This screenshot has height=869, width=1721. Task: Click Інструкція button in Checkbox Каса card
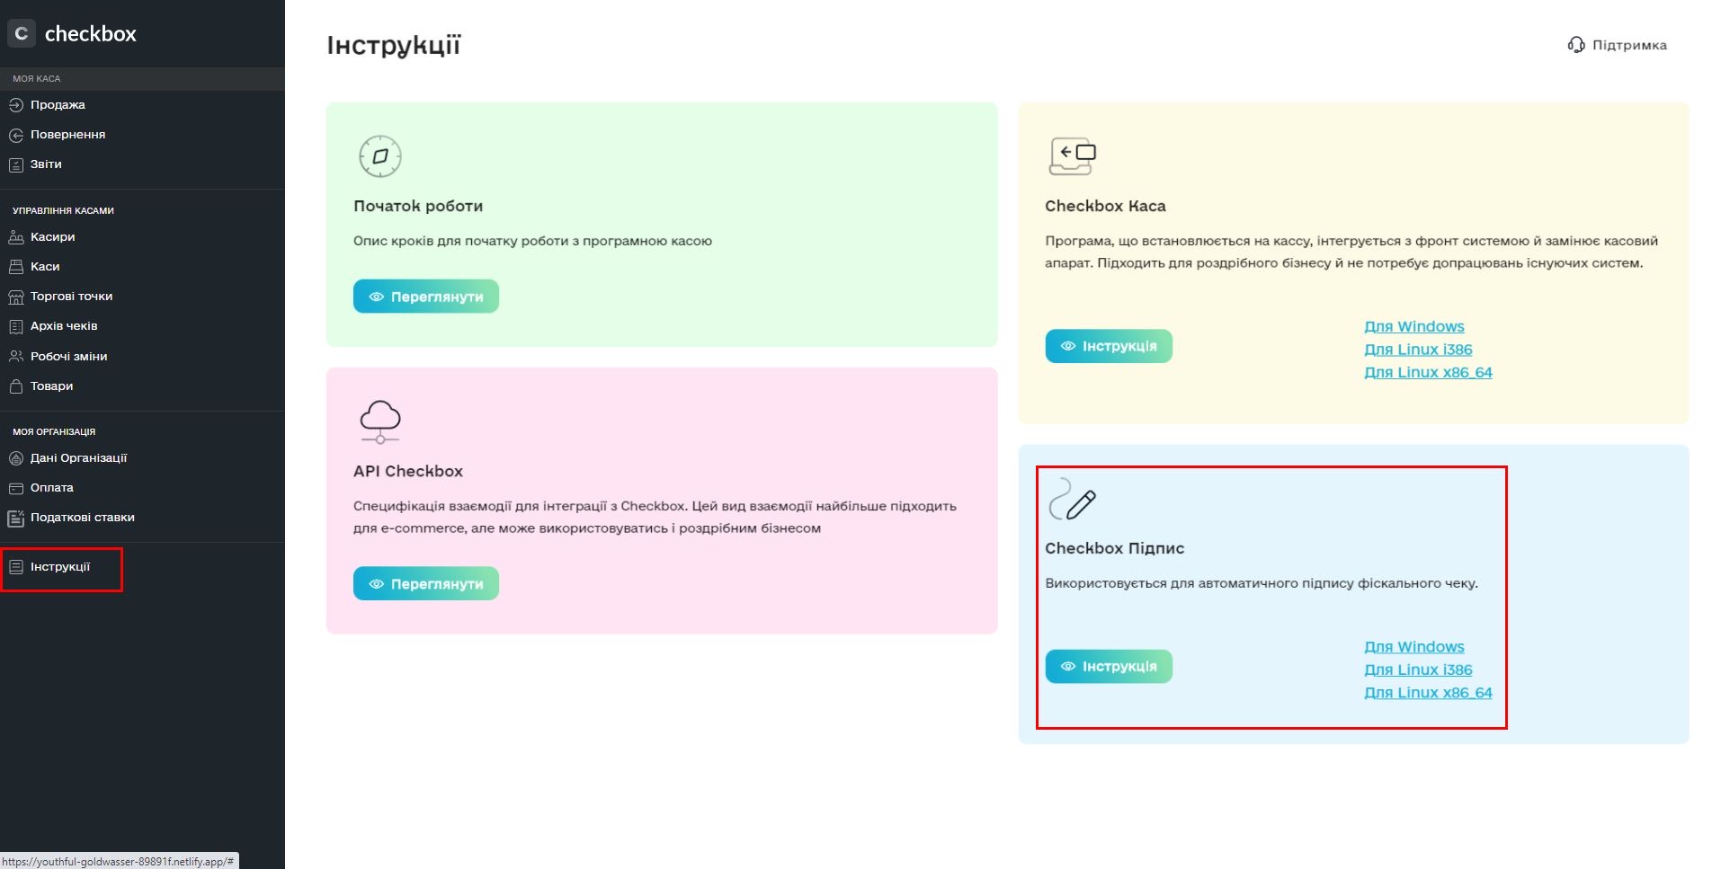point(1109,346)
